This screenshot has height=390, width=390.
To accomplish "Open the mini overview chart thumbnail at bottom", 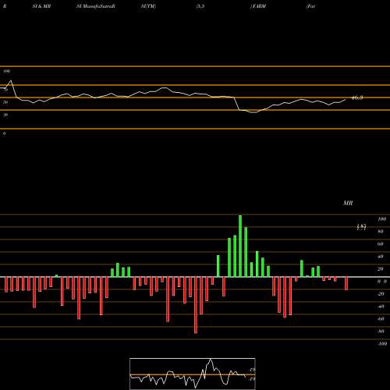I will [193, 374].
